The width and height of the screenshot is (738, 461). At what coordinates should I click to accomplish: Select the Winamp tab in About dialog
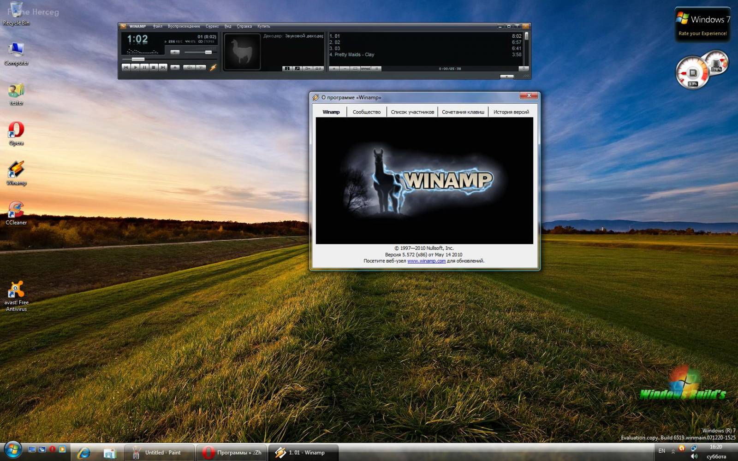[331, 112]
